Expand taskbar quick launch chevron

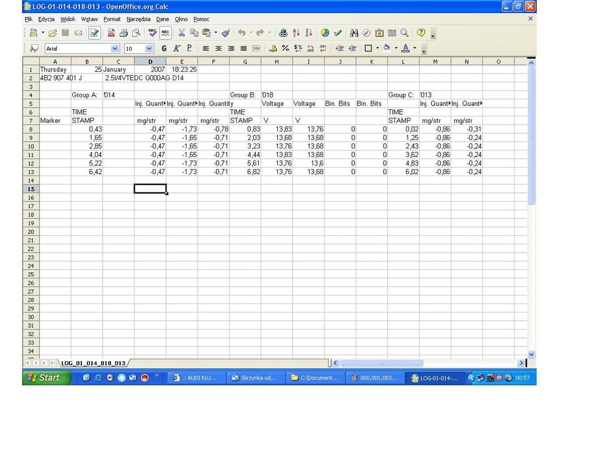coord(157,376)
